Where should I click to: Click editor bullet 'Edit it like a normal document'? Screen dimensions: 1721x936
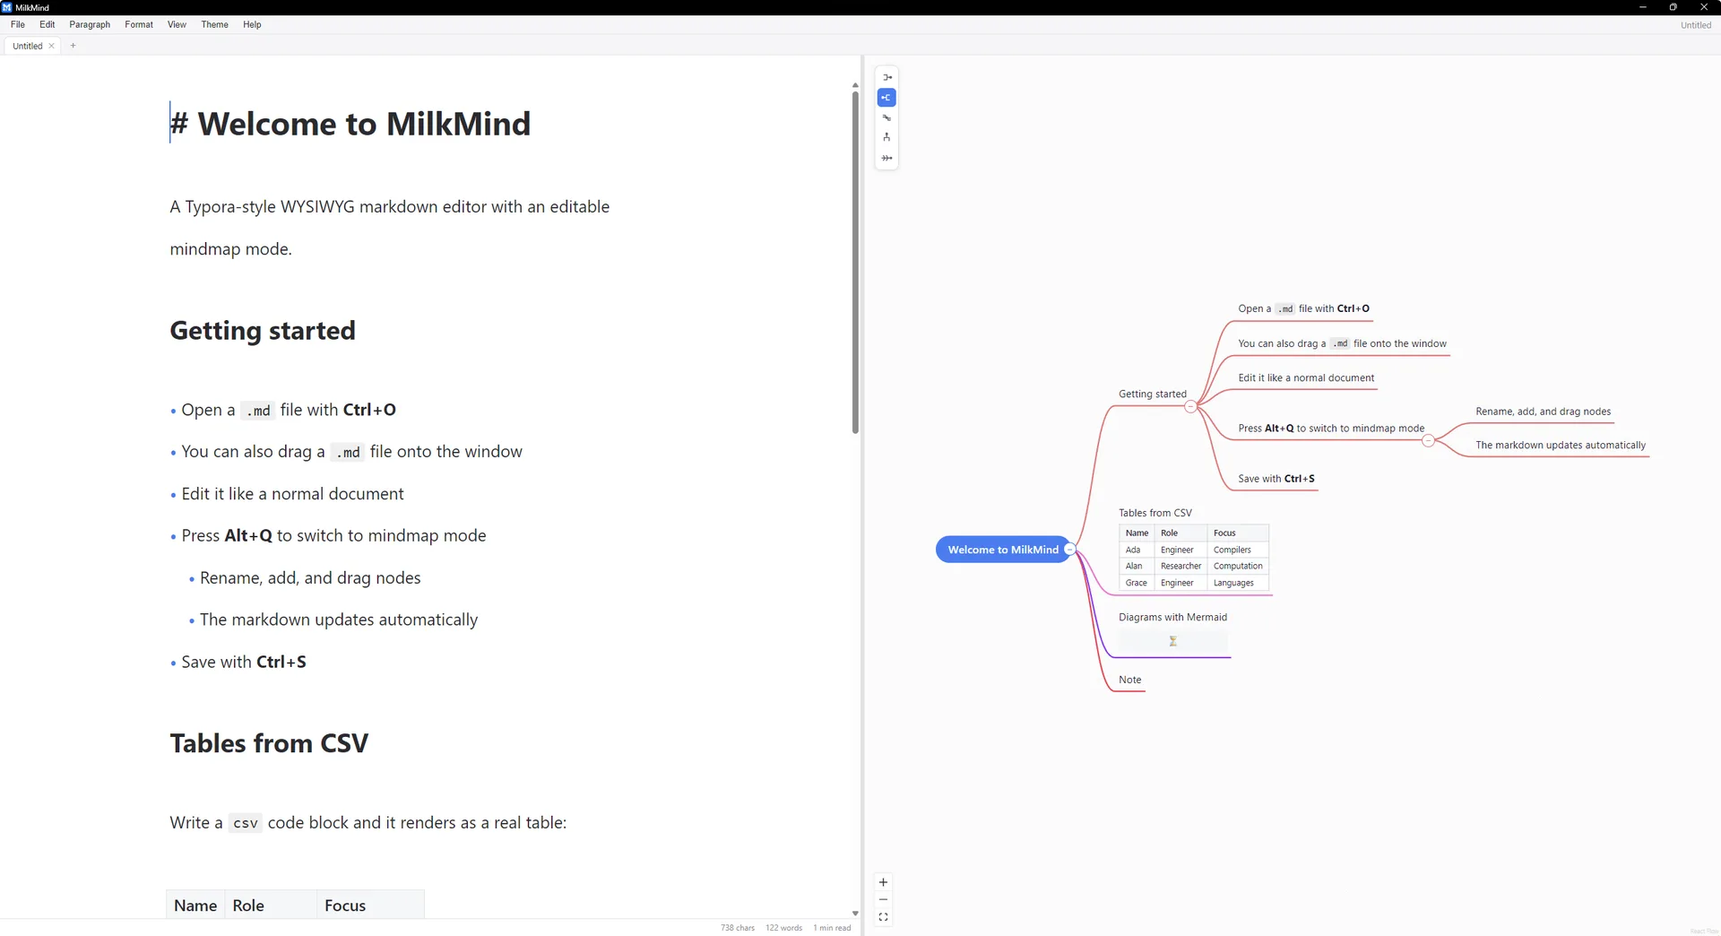coord(292,494)
